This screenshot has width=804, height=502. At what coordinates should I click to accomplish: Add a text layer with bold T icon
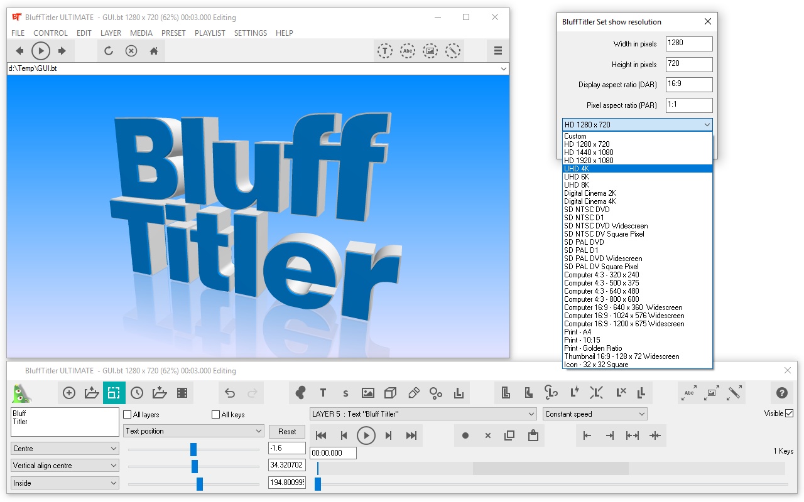pyautogui.click(x=323, y=393)
